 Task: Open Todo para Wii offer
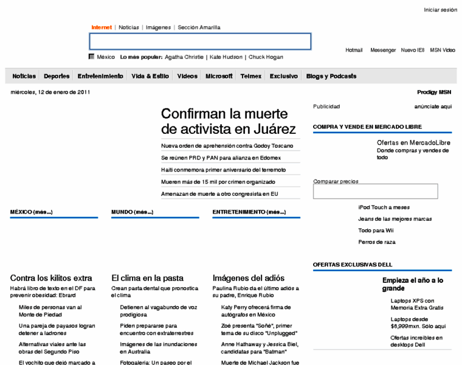pyautogui.click(x=376, y=231)
